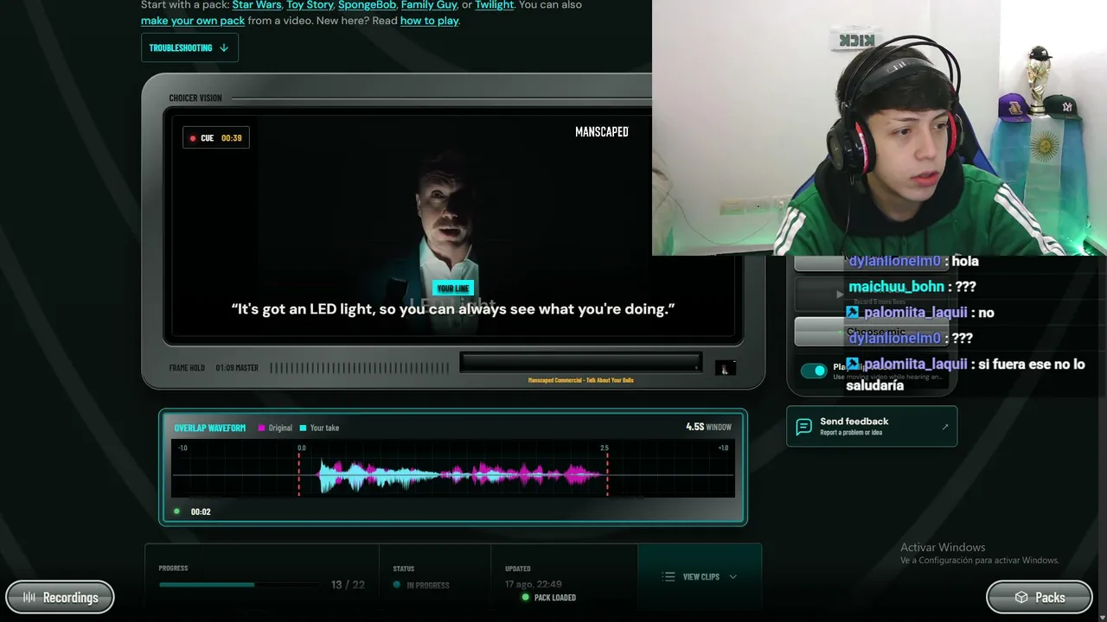Toggle the playback switch in the side panel
1107x622 pixels.
[814, 371]
